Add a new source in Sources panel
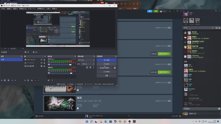Screen dimensions: 221x124 point(25,80)
